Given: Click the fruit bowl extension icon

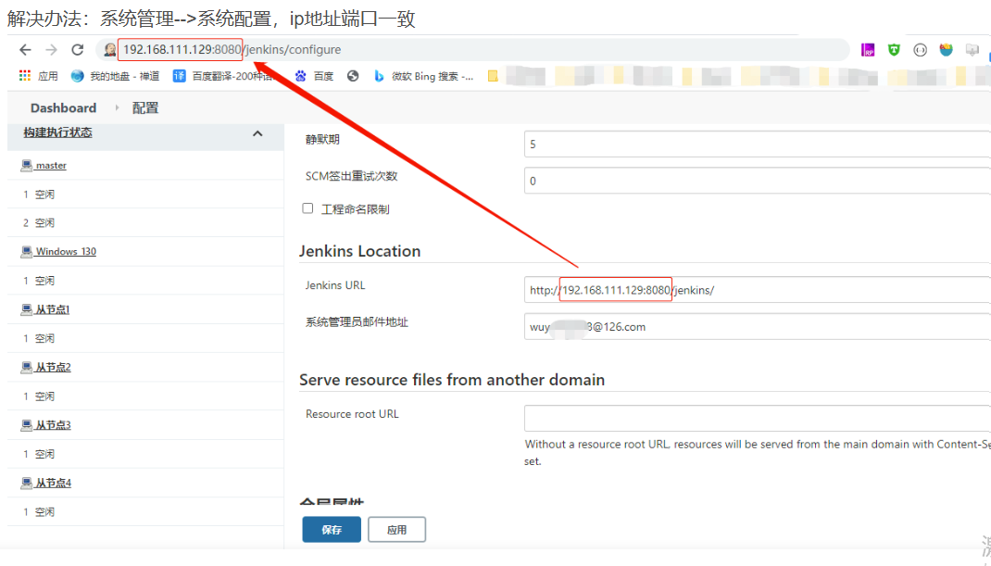Looking at the screenshot, I should 947,50.
